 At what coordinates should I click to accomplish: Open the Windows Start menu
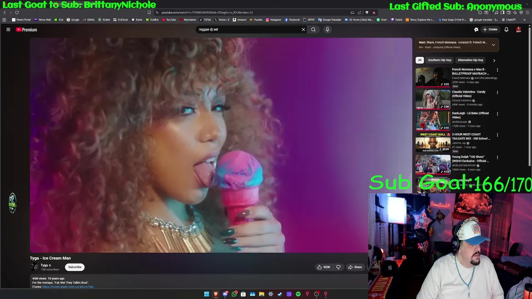(x=207, y=294)
